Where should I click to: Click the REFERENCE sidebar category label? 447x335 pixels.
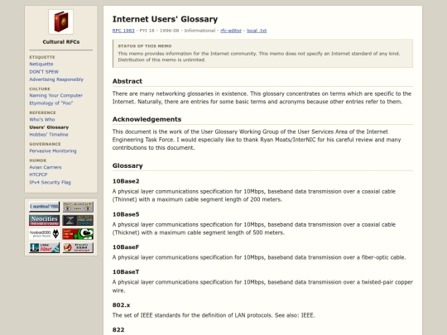(x=42, y=112)
